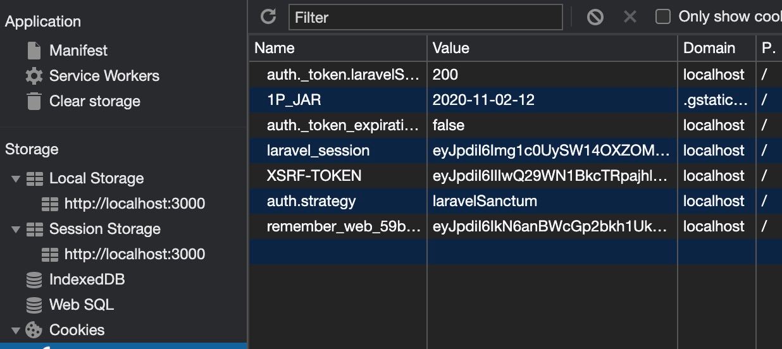Click the .gstatic… domain cell
The height and width of the screenshot is (349, 782).
point(716,100)
